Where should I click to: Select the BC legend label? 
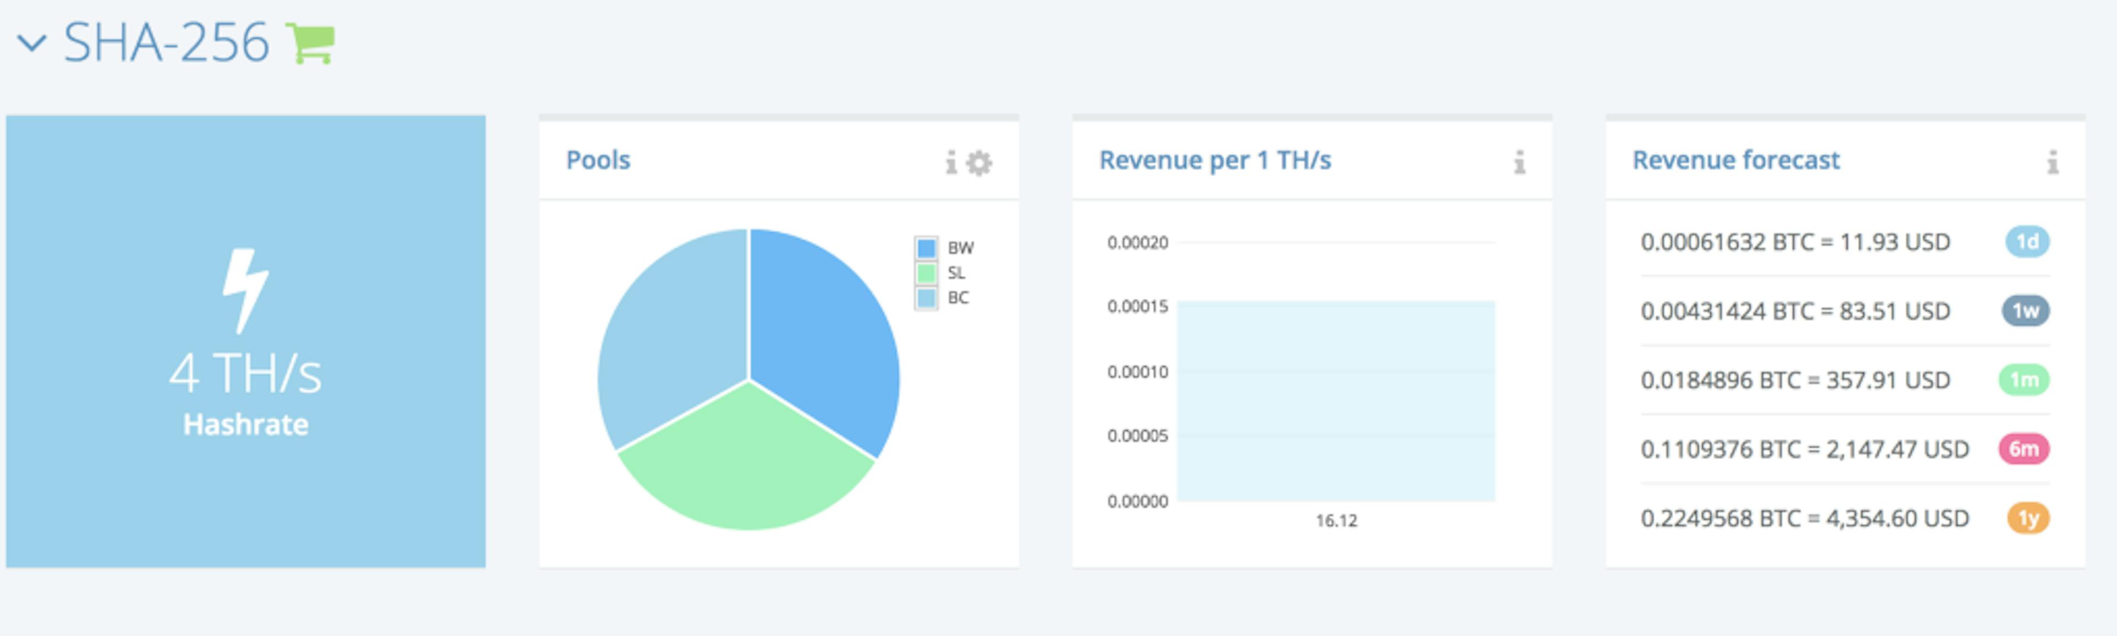click(958, 298)
